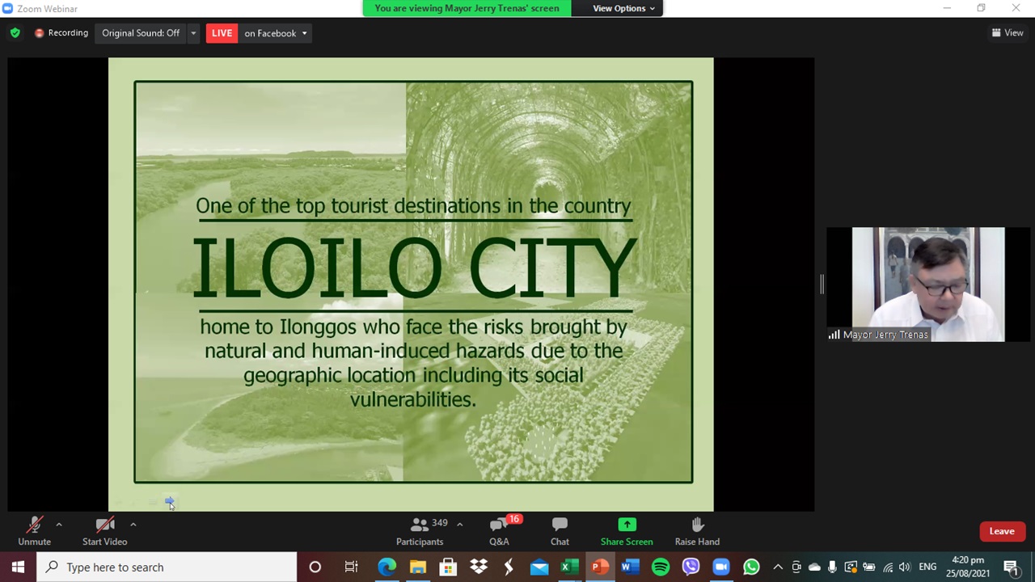Open the View menu at top right
Screen dimensions: 1035x582
[1008, 33]
